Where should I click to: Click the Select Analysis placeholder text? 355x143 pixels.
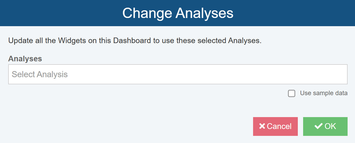pos(40,74)
